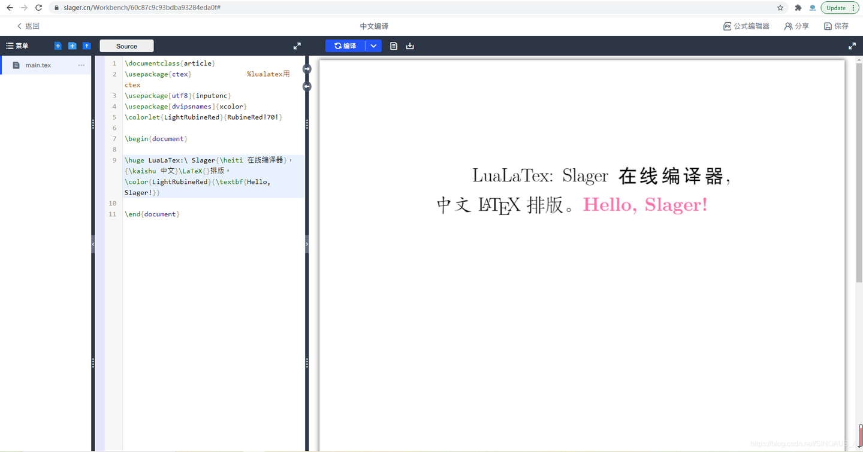
Task: Open the 公式编辑器 formula editor
Action: 746,26
